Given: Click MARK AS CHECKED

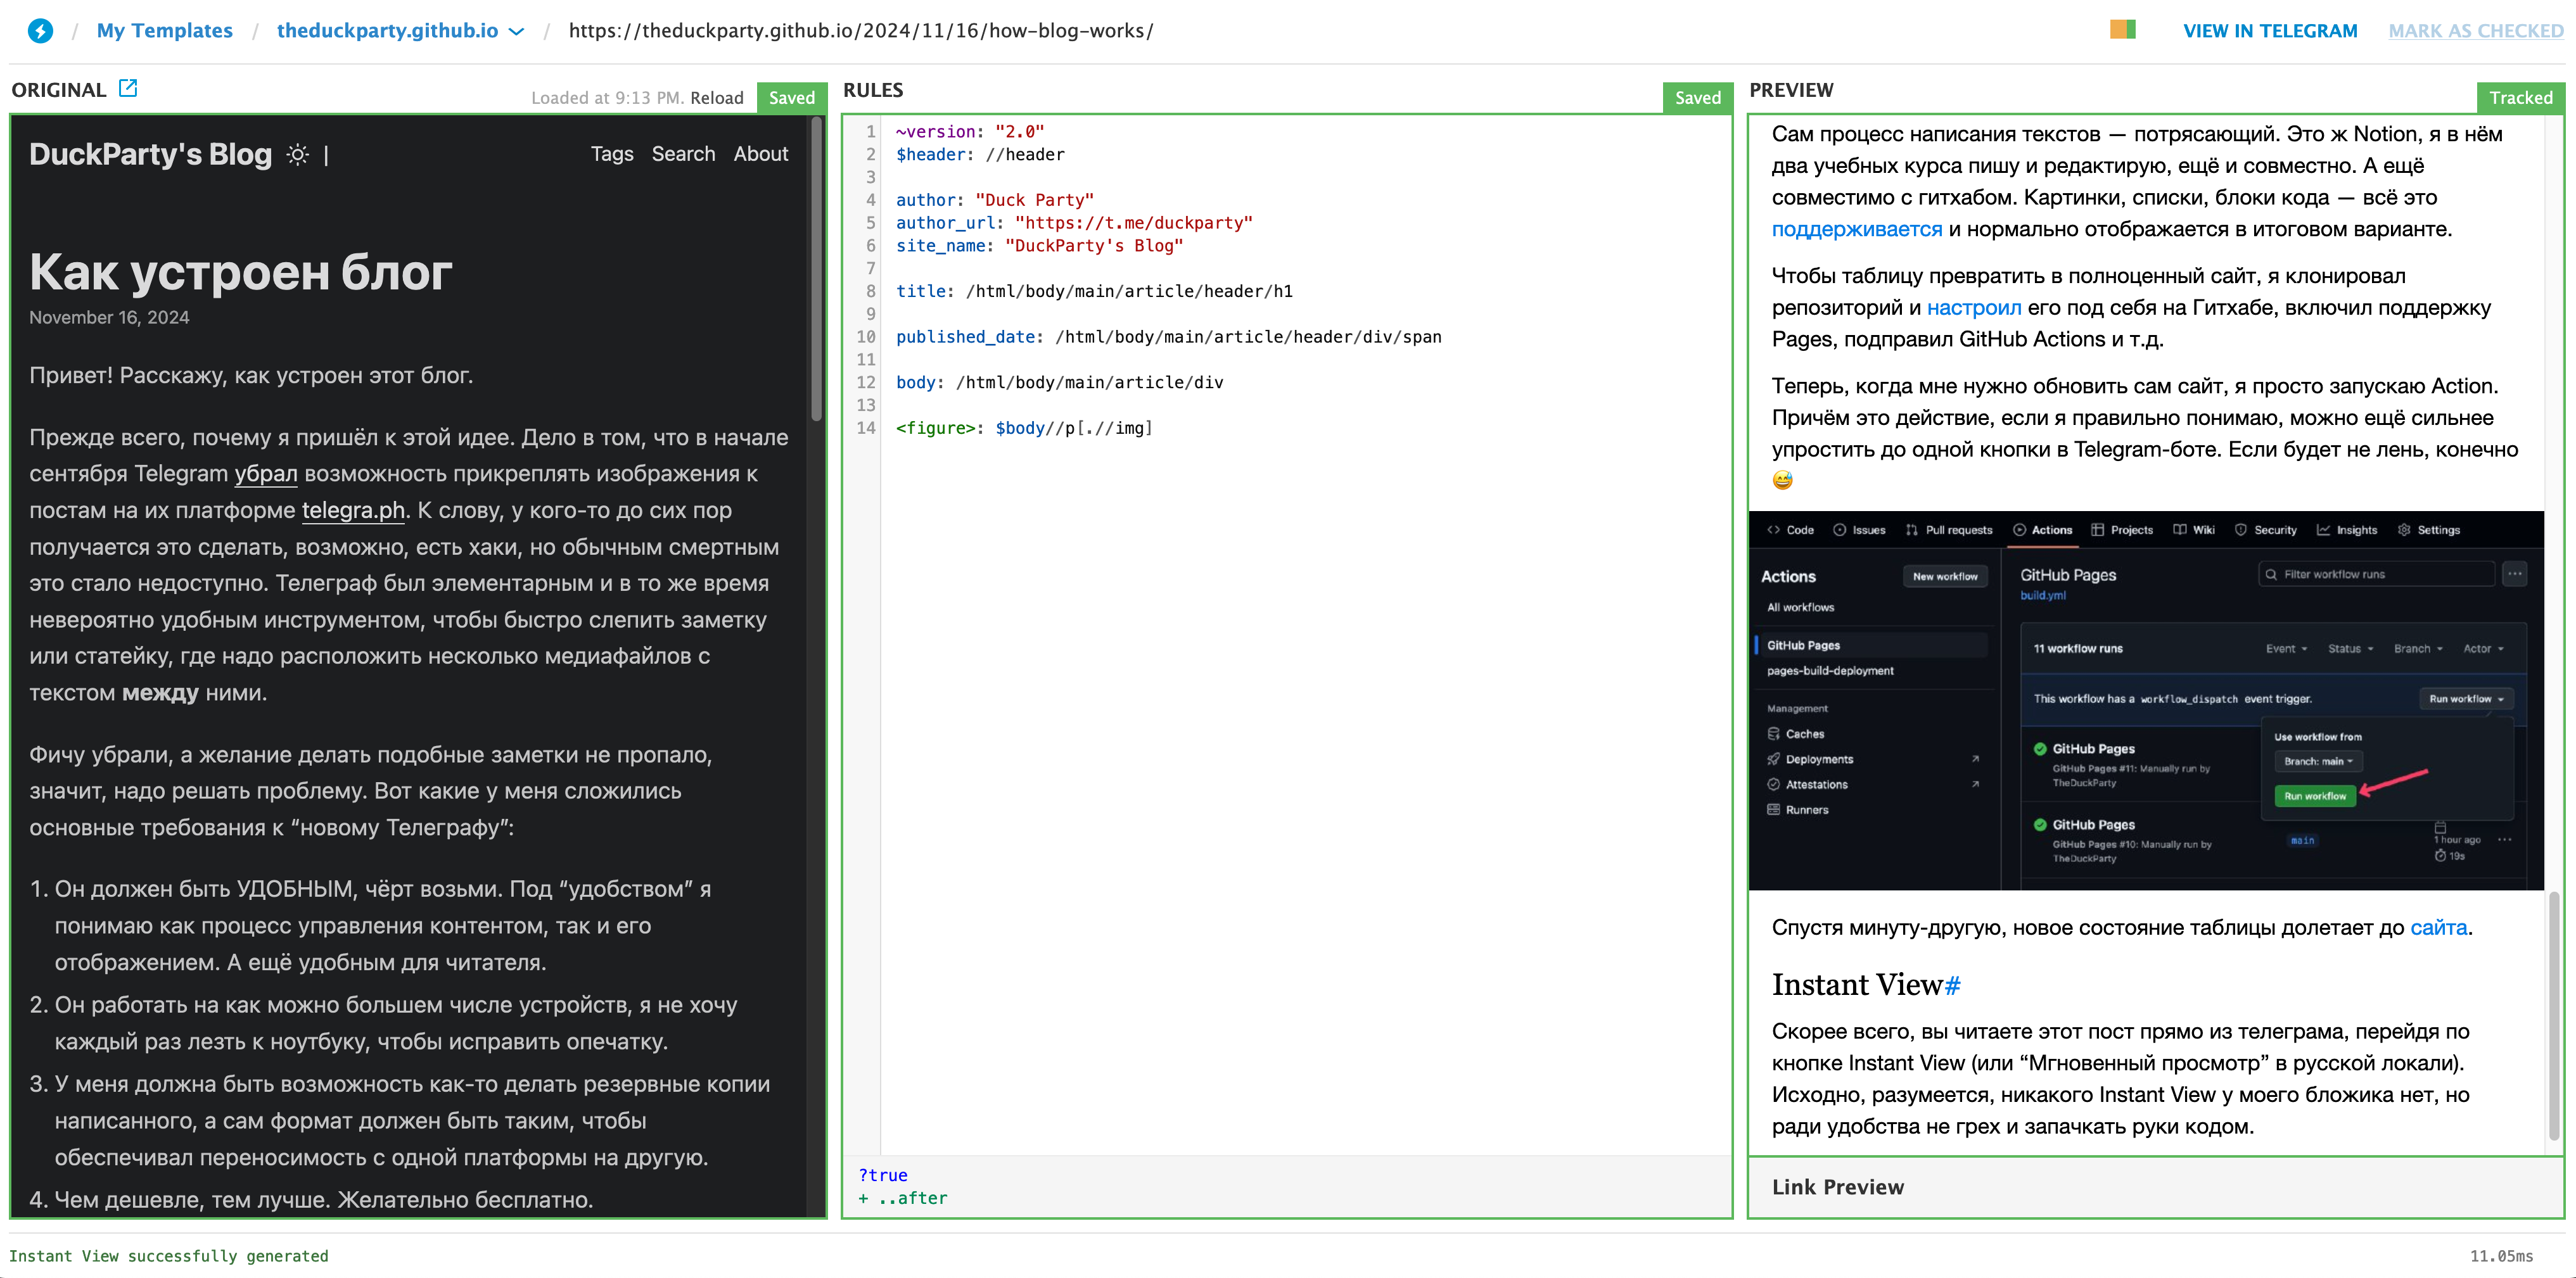Looking at the screenshot, I should click(x=2475, y=31).
